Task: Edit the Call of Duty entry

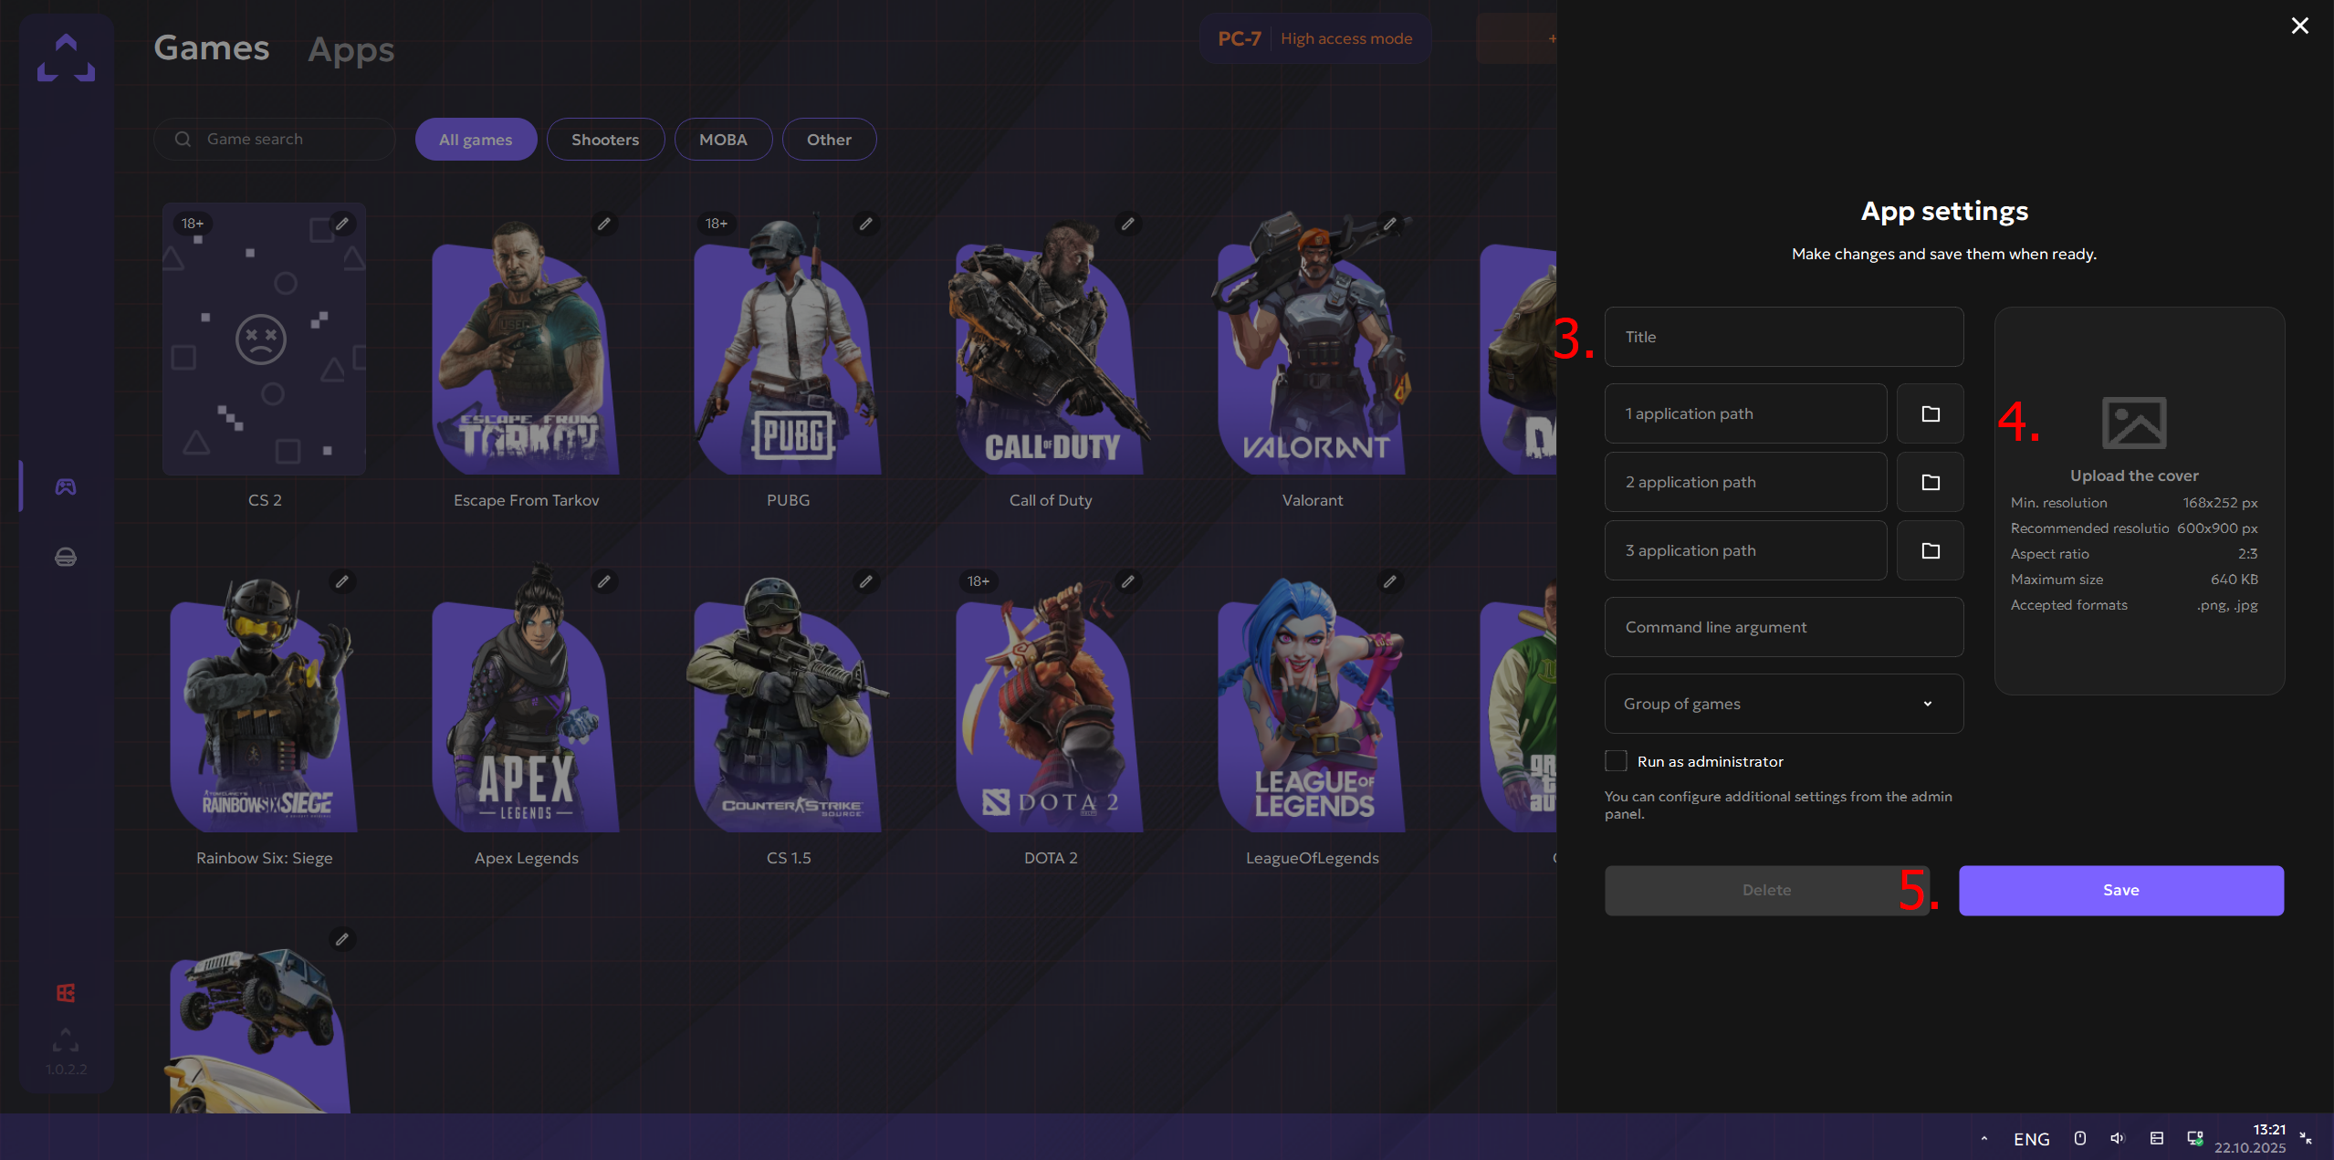Action: (1127, 224)
